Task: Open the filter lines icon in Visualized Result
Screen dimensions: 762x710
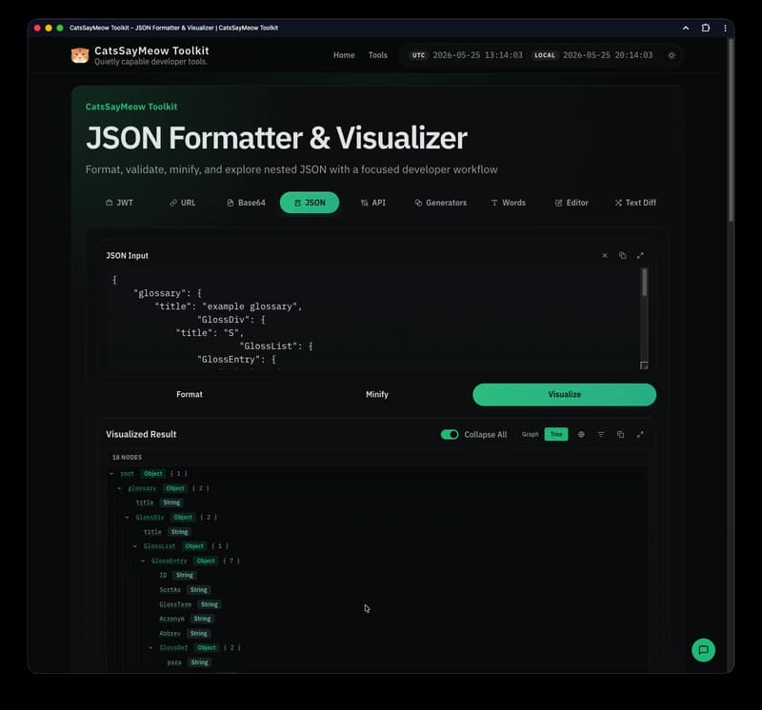Action: coord(601,434)
